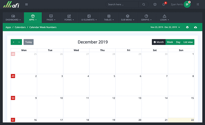The height and width of the screenshot is (125, 205).
Task: Click the ZF user avatar
Action: click(x=187, y=5)
